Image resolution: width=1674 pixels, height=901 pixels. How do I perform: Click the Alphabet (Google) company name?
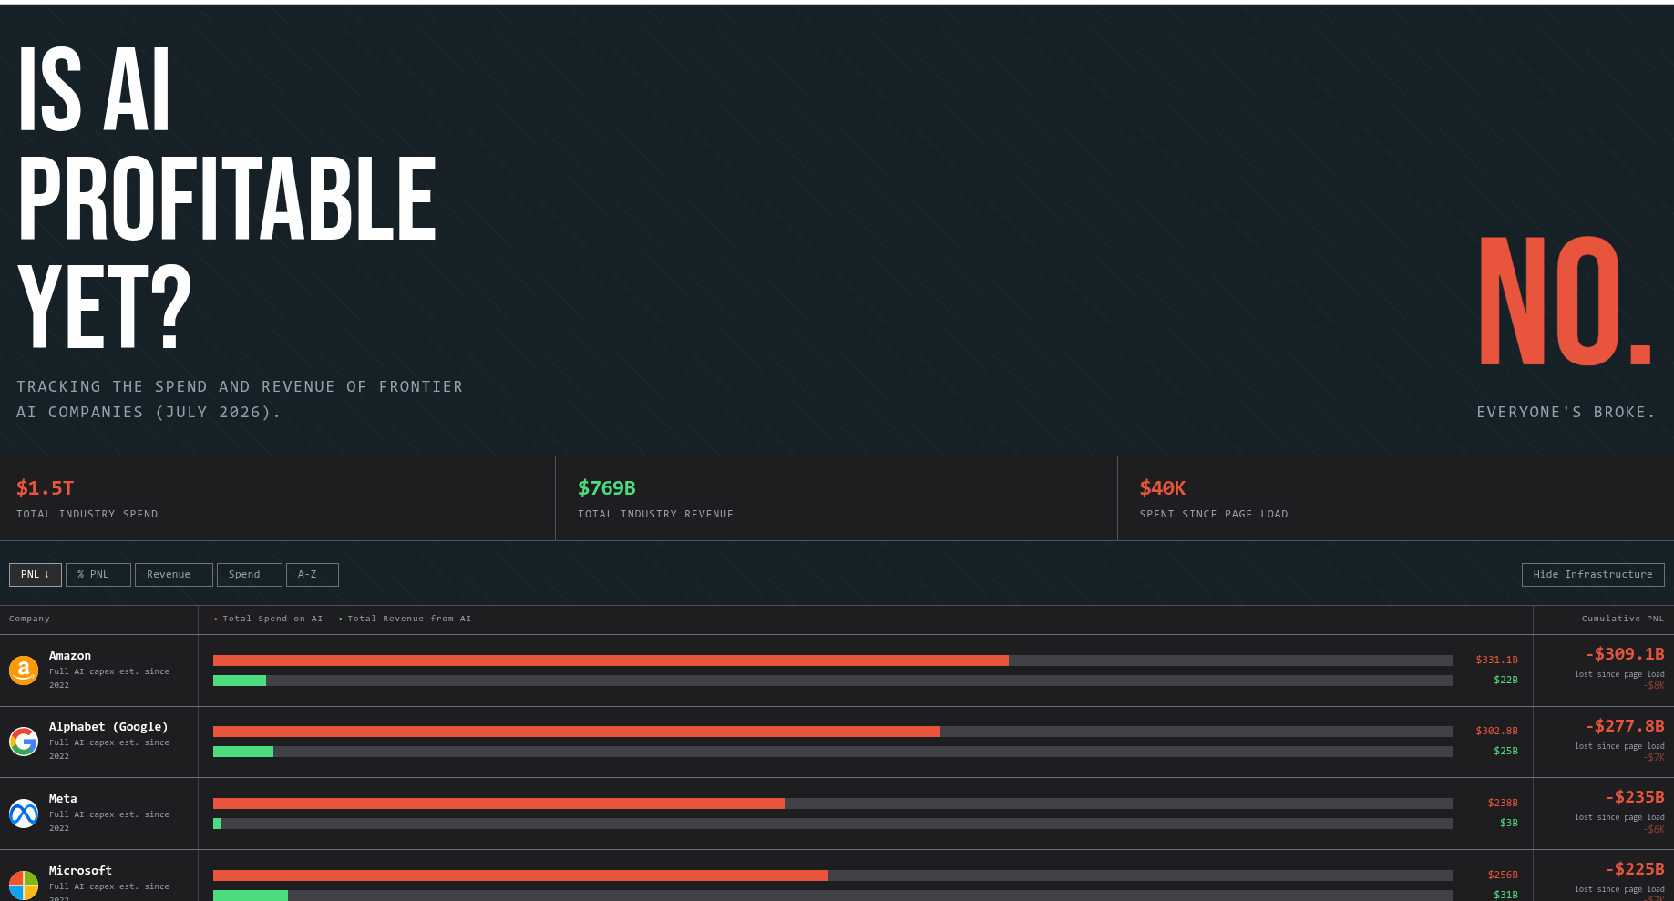108,727
